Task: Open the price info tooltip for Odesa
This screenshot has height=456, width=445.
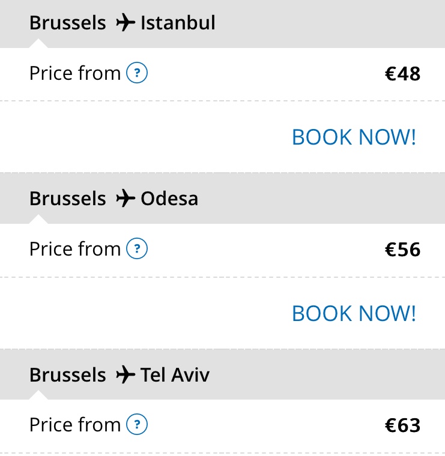Action: [x=137, y=248]
